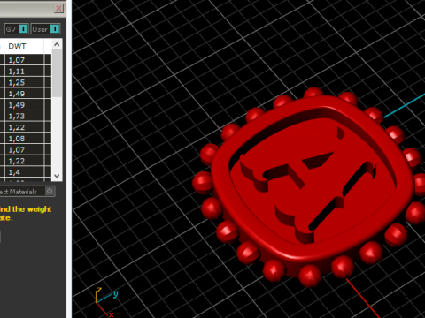Screen dimensions: 425x318
Task: Select the DWT cell with value 1,73
Action: [x=24, y=116]
